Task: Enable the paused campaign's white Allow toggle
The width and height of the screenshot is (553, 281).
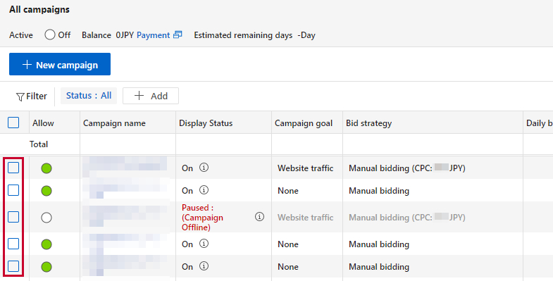Action: click(46, 217)
